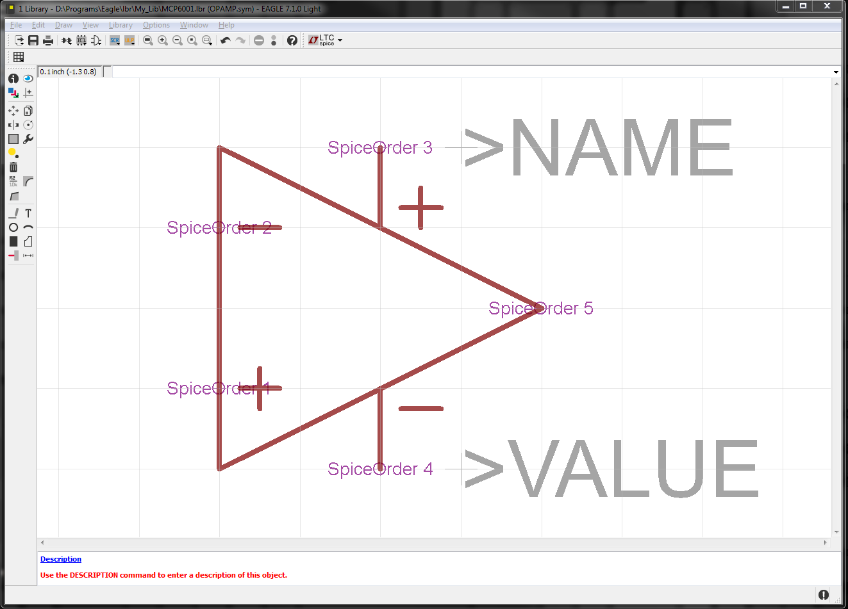The height and width of the screenshot is (609, 848).
Task: Select the Circle drawing tool
Action: coord(13,227)
